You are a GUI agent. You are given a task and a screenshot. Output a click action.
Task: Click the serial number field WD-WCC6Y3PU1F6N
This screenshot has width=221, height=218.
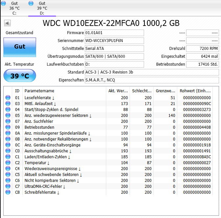pyautogui.click(x=114, y=41)
